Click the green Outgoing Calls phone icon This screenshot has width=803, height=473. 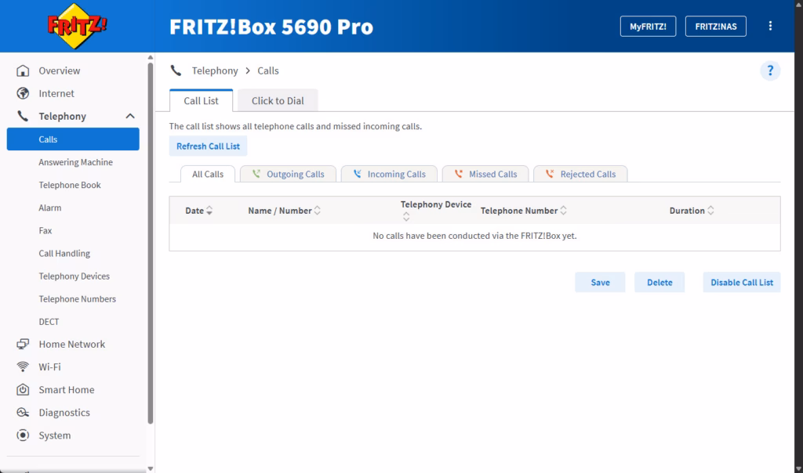256,174
